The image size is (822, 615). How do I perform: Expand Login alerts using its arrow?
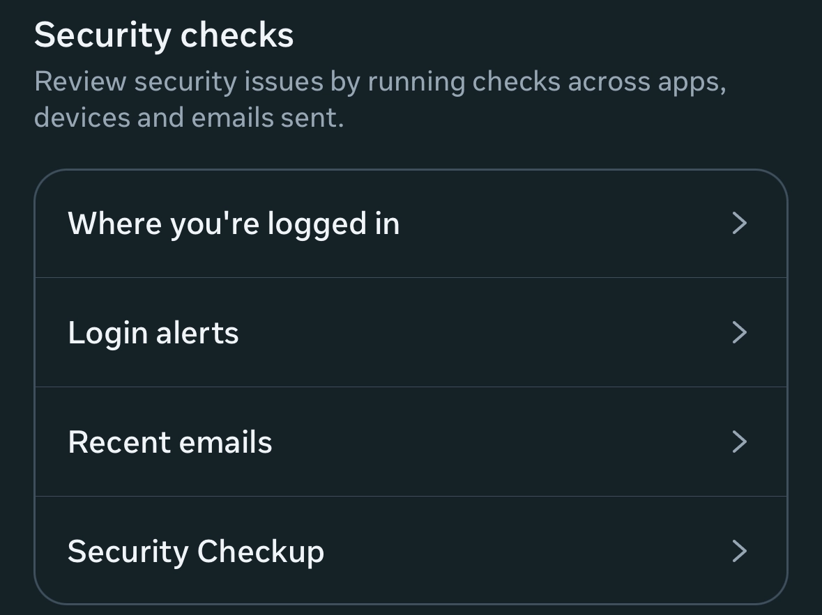tap(739, 333)
